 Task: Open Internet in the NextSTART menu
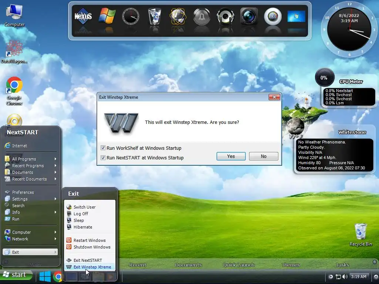30,146
